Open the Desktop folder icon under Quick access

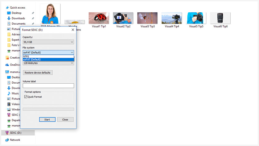click(x=9, y=13)
